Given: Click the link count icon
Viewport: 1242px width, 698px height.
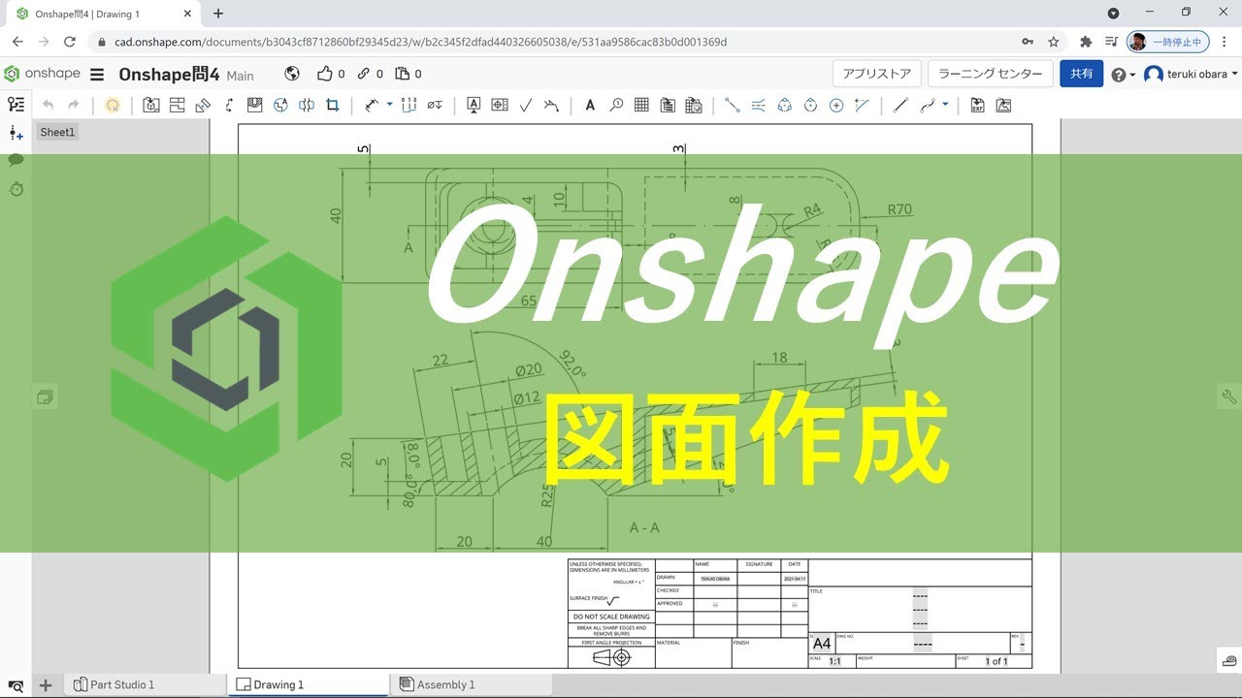Looking at the screenshot, I should [364, 74].
